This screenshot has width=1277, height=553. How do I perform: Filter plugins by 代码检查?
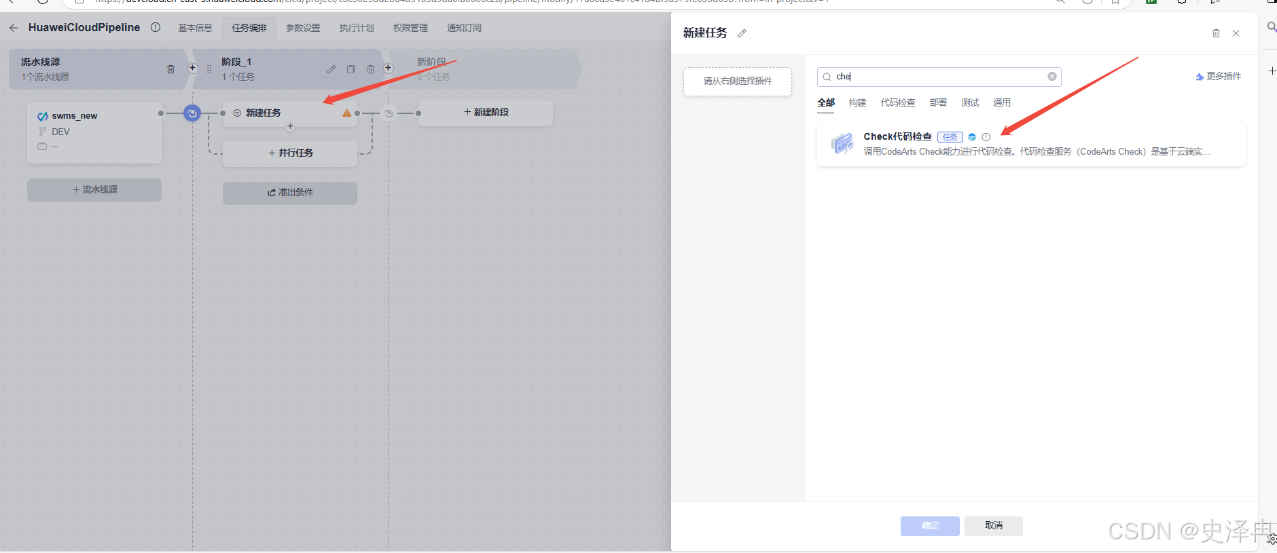[x=898, y=102]
